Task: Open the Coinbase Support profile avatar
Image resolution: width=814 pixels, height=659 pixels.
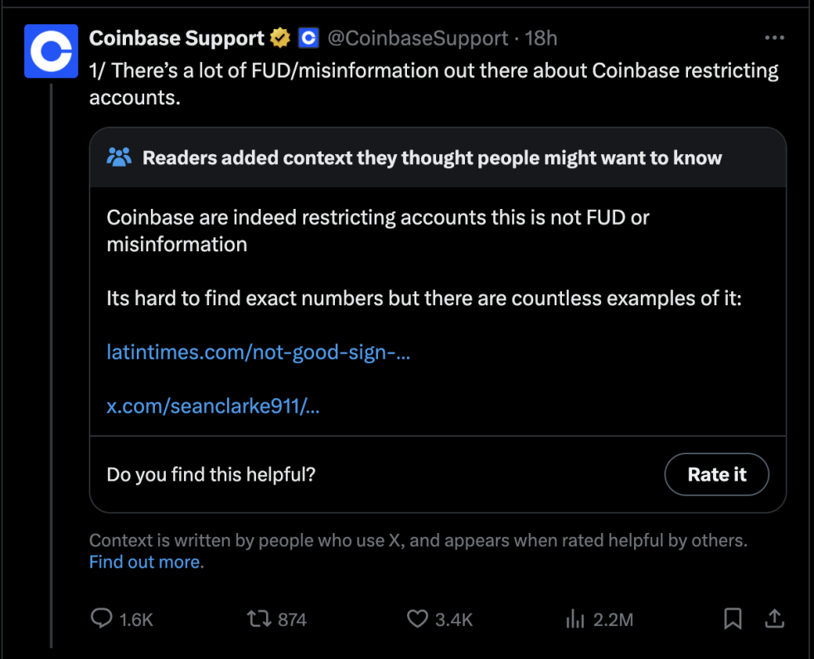Action: [x=51, y=51]
